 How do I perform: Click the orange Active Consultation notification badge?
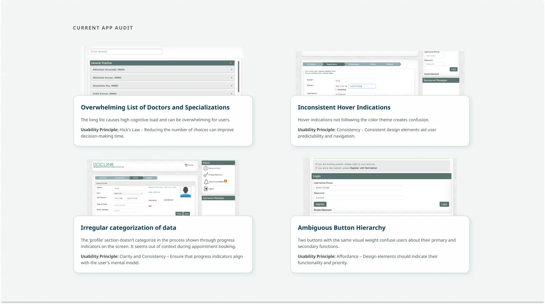click(225, 181)
